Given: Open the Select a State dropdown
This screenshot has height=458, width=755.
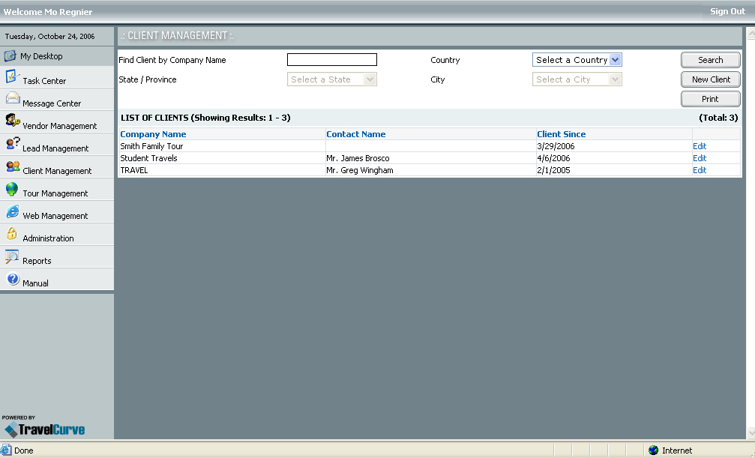Looking at the screenshot, I should pyautogui.click(x=331, y=79).
